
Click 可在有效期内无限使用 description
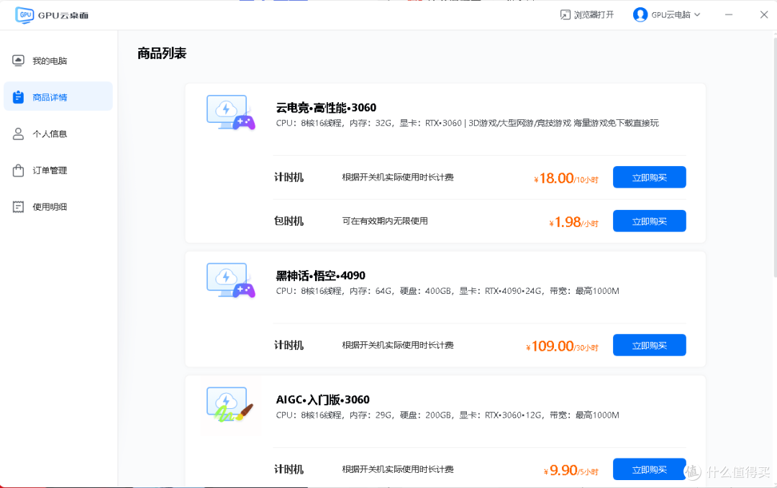(385, 221)
